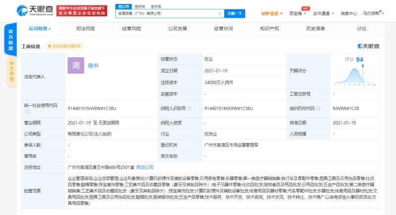Click the red government-backing banner badge
The image size is (396, 215).
(82, 10)
